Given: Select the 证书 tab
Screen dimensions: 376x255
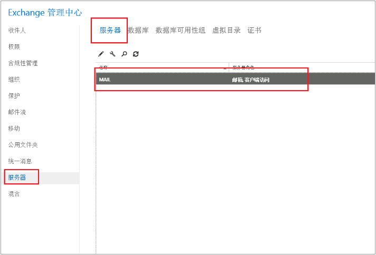Looking at the screenshot, I should pos(254,31).
